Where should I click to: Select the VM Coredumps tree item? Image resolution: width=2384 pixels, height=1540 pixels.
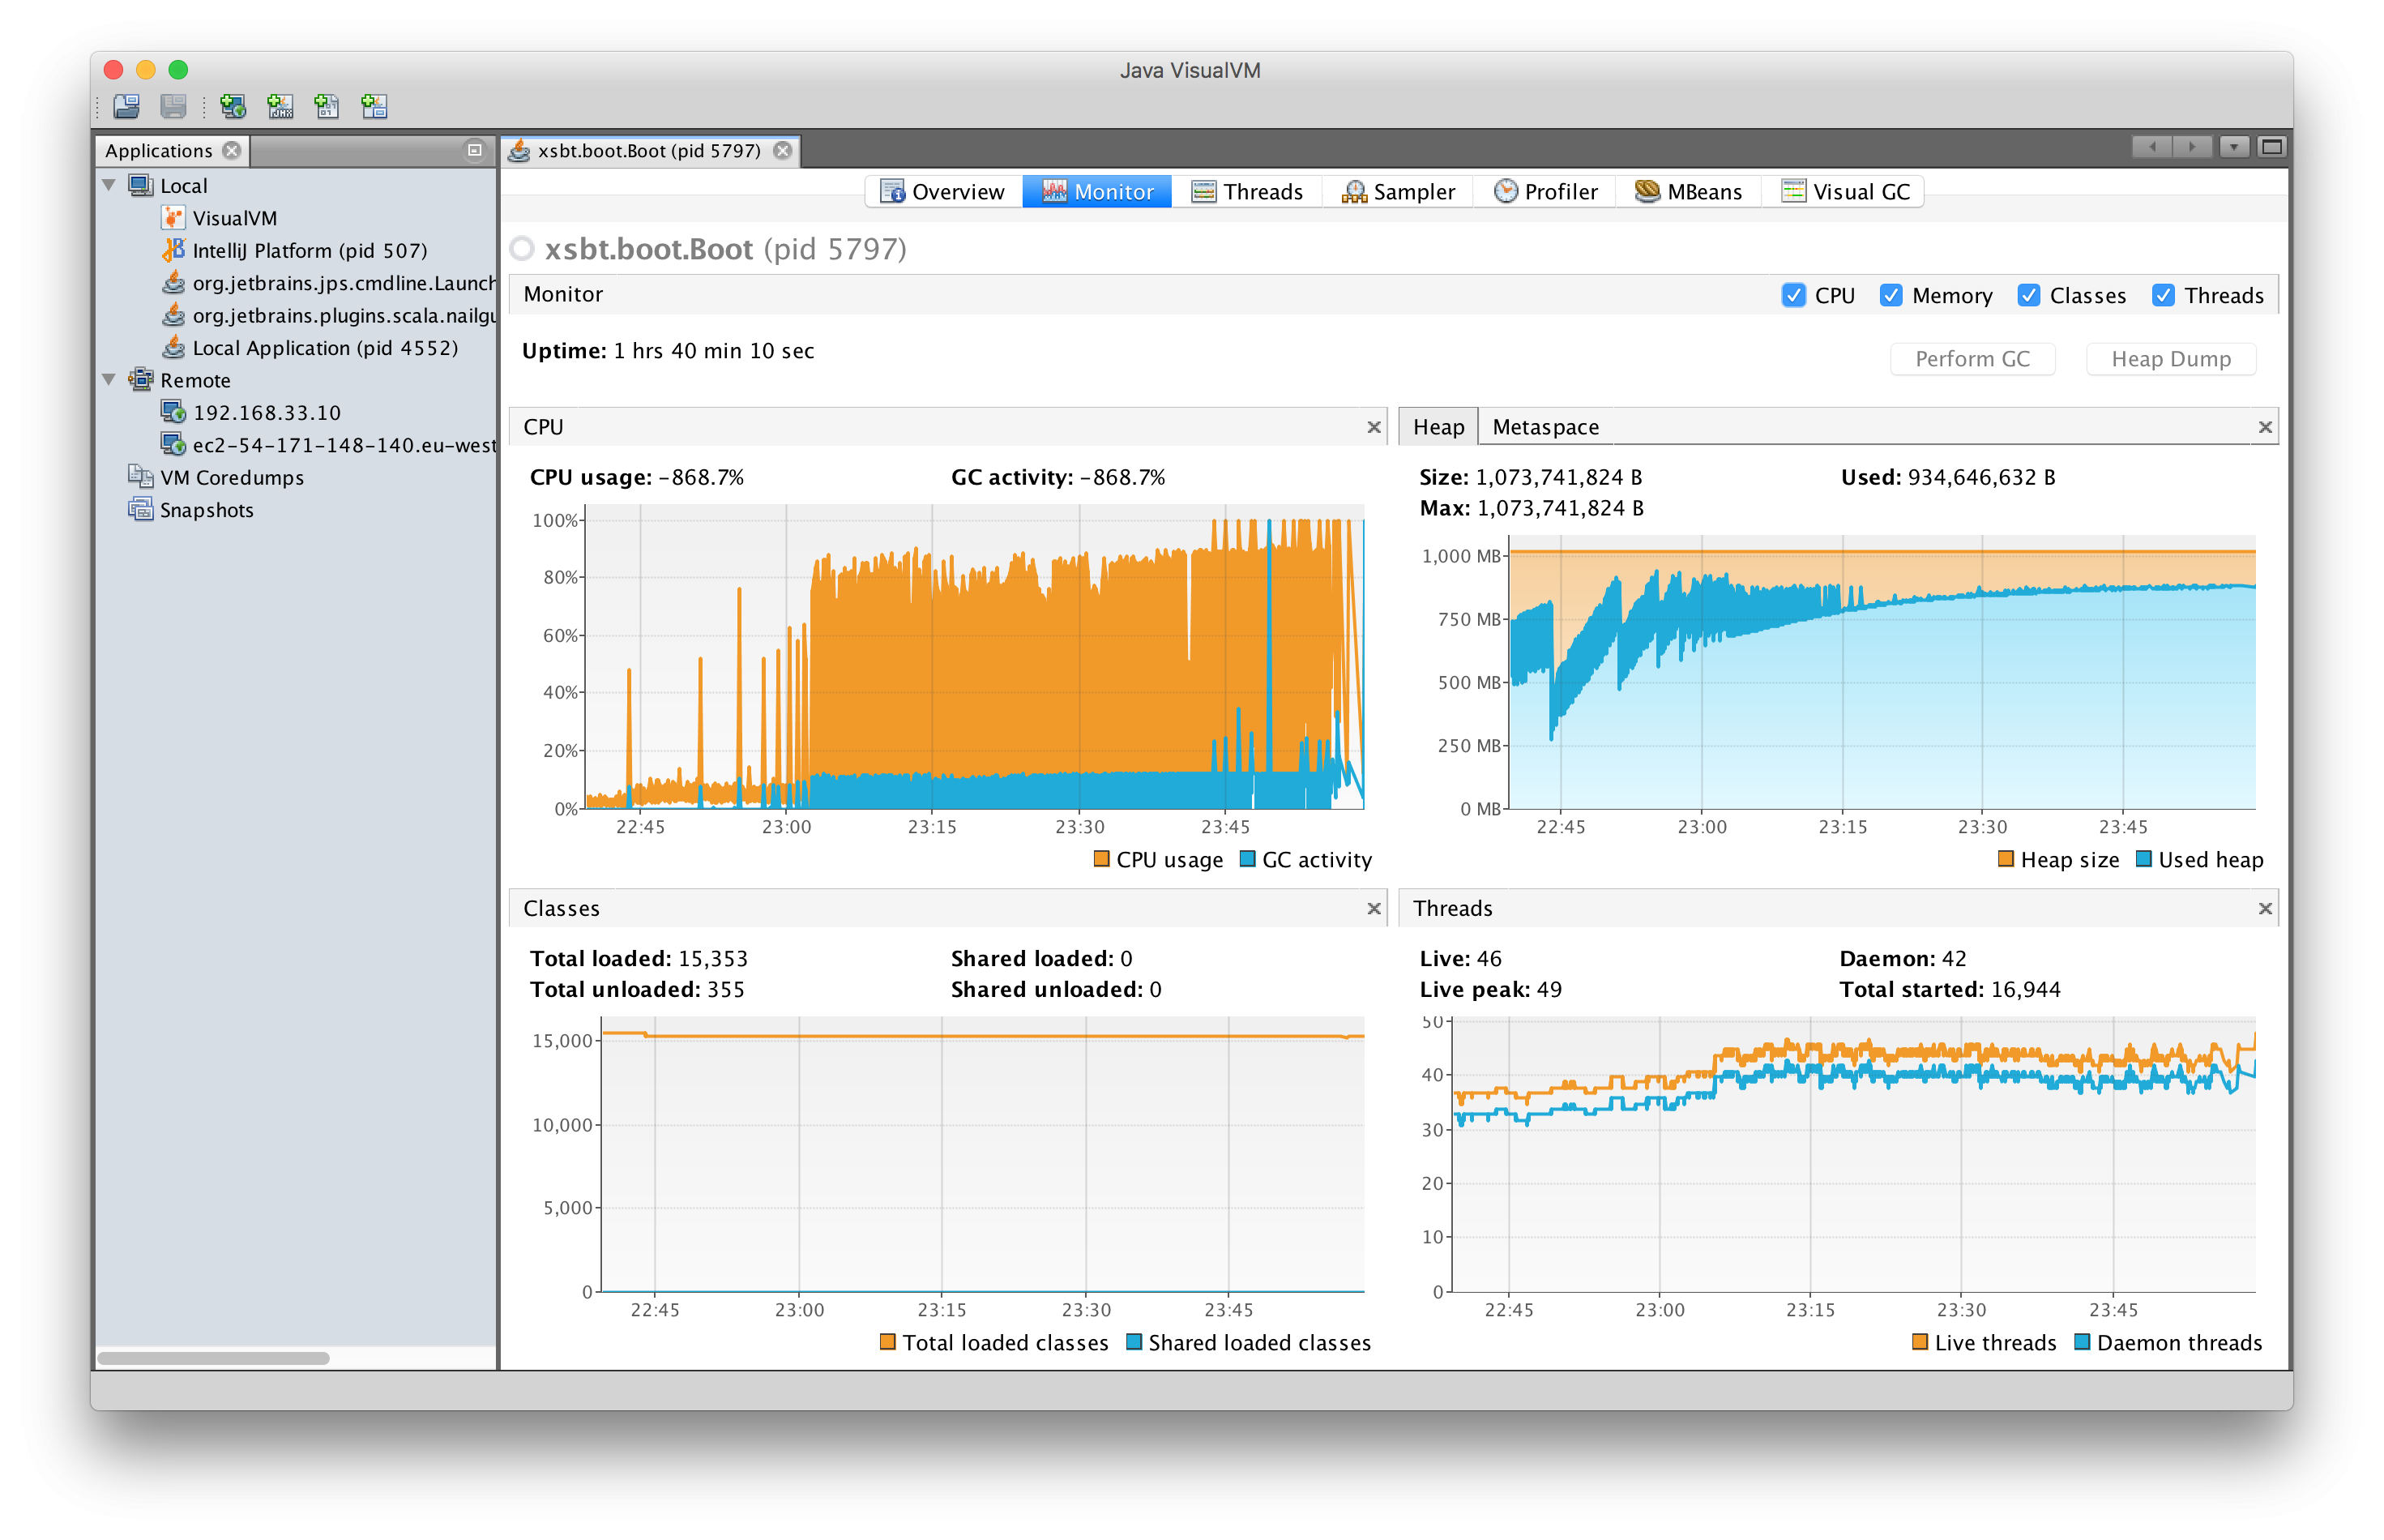coord(232,477)
